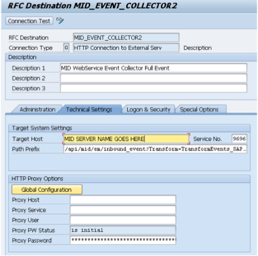Open the Logon & Security tab
The image size is (258, 256).
click(x=148, y=110)
